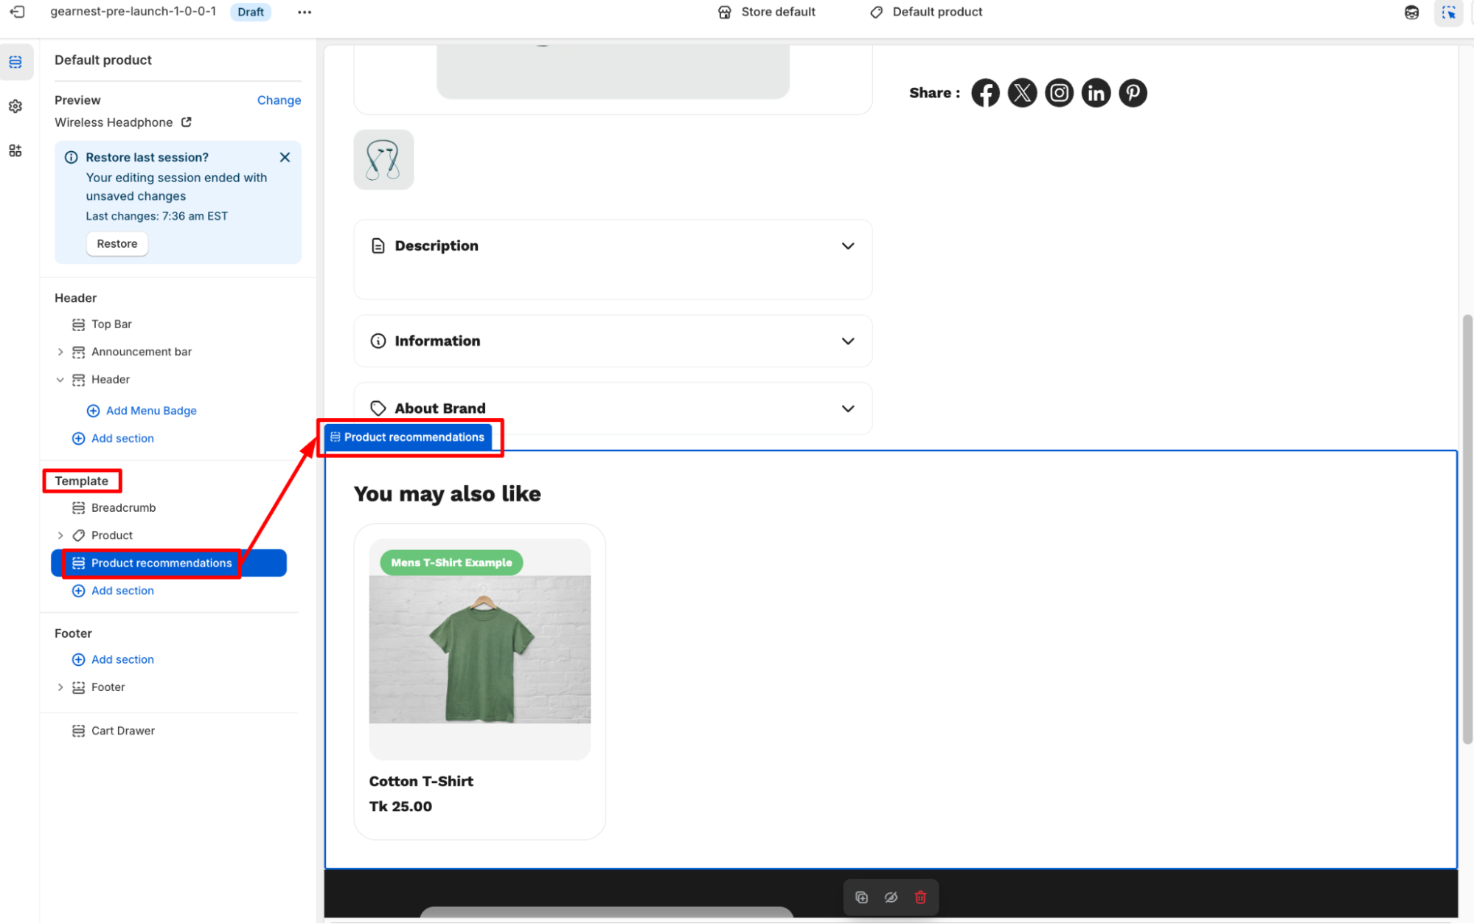Viewport: 1474px width, 924px height.
Task: Click the LinkedIn share icon
Action: pos(1096,93)
